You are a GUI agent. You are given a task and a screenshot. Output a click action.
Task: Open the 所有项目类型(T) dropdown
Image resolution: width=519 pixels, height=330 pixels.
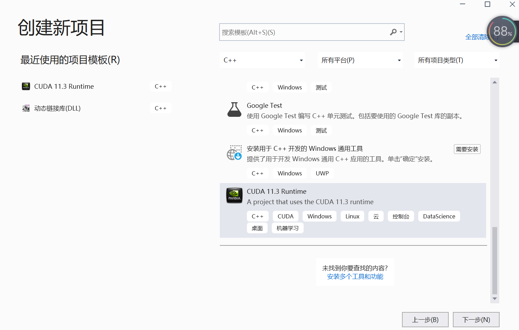457,60
